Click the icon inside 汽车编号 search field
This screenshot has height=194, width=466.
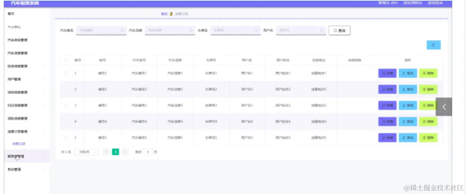click(x=122, y=31)
